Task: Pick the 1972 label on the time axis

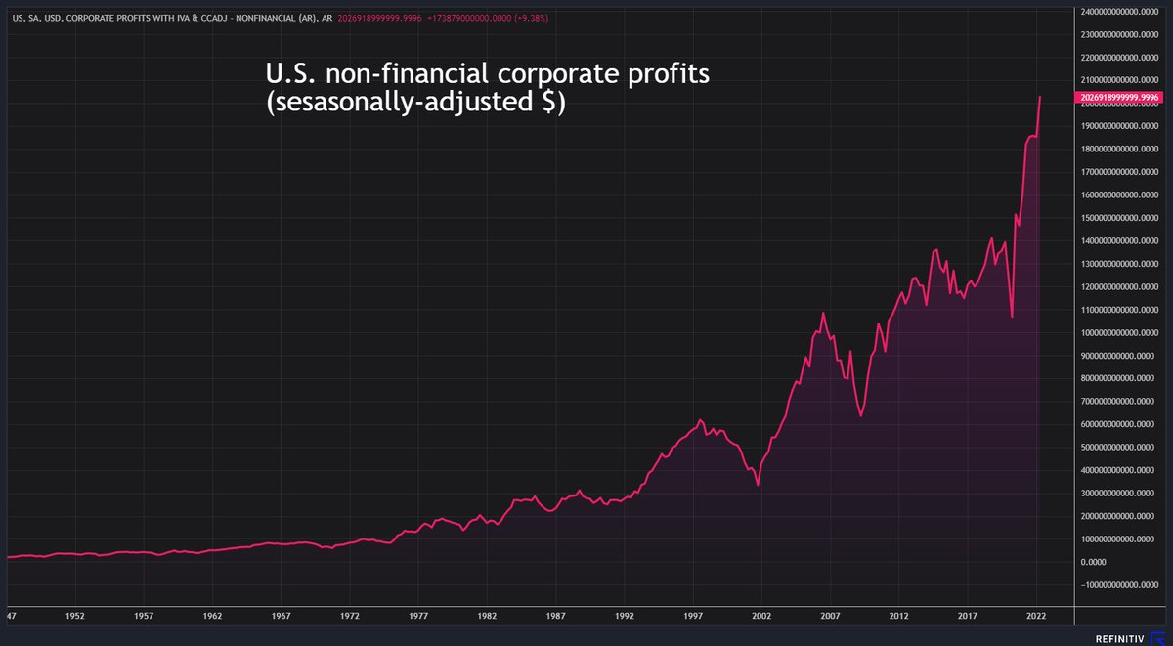Action: click(x=350, y=617)
